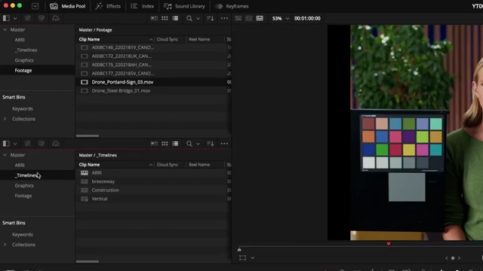Open Keywords smart bin in upper pool

click(23, 108)
